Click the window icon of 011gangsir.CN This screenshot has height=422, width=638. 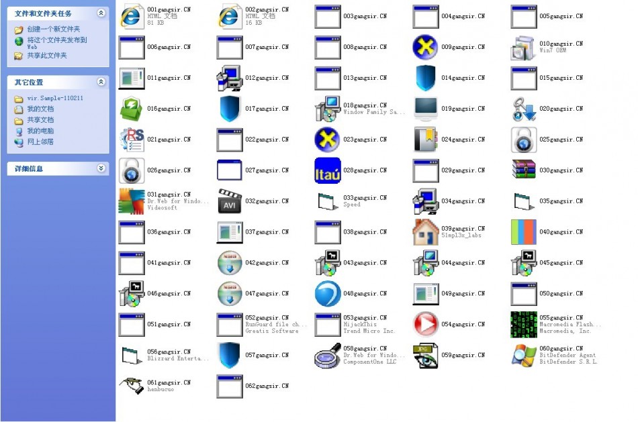click(132, 78)
